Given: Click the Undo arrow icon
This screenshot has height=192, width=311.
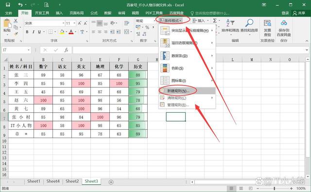Looking at the screenshot, I should 20,5.
